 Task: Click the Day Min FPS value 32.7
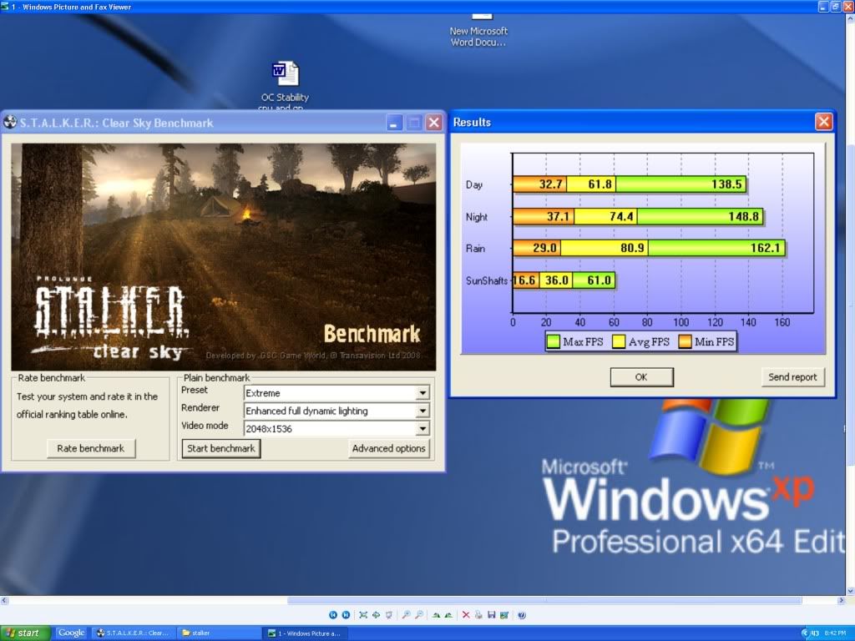tap(550, 184)
